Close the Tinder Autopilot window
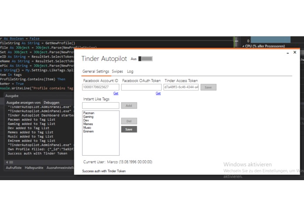The image size is (304, 216). (295, 52)
